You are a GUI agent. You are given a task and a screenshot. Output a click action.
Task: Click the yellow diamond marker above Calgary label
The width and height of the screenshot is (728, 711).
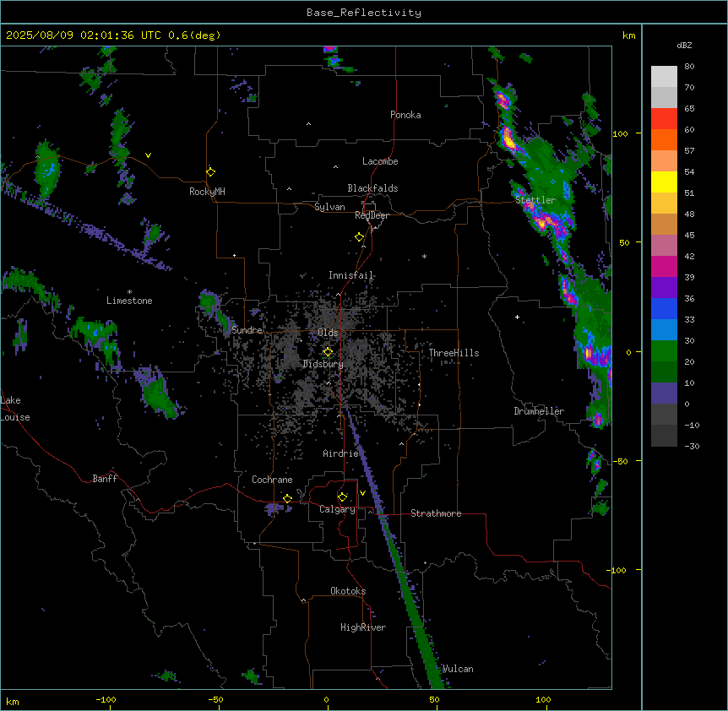click(x=342, y=497)
